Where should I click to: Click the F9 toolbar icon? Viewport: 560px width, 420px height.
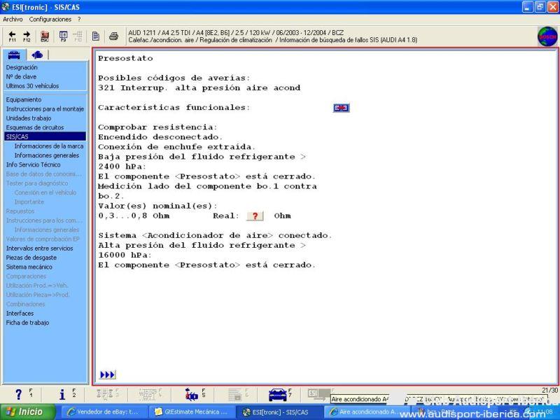point(63,36)
